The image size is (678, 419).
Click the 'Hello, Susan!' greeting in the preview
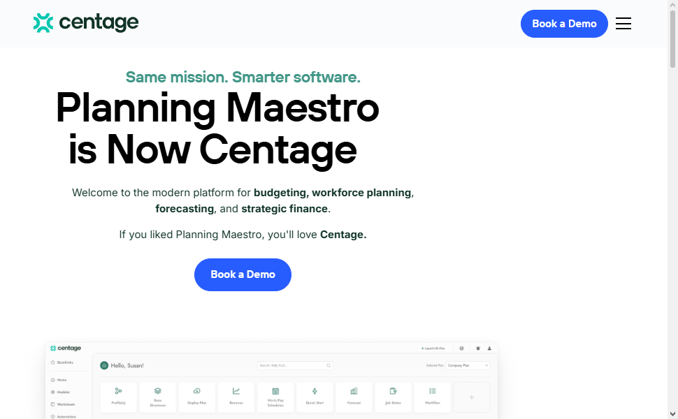pyautogui.click(x=127, y=365)
